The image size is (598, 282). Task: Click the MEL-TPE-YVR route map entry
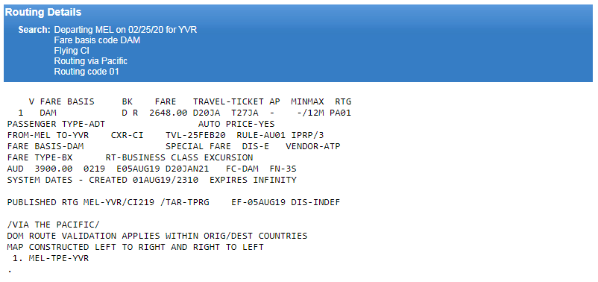[58, 258]
